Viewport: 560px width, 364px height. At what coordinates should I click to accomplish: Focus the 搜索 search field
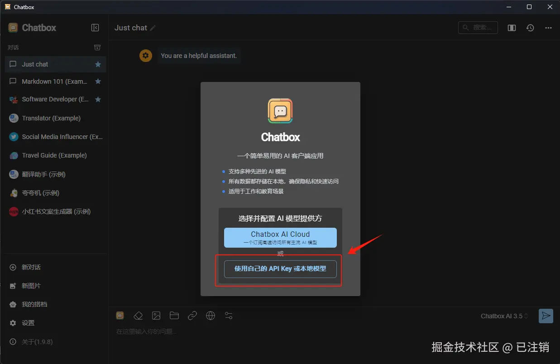tap(478, 28)
